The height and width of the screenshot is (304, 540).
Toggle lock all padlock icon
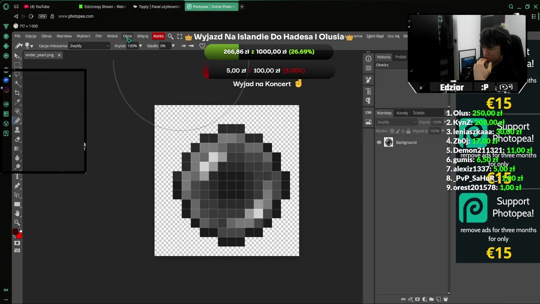tap(408, 131)
